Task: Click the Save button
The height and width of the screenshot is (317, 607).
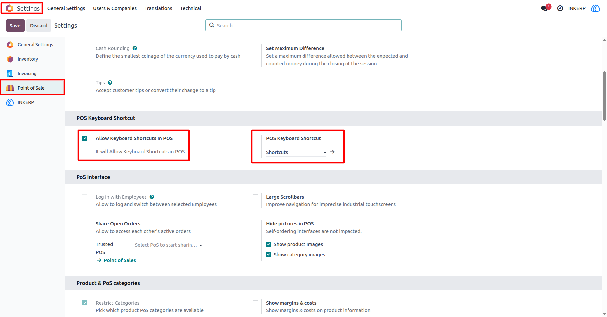Action: [x=15, y=26]
